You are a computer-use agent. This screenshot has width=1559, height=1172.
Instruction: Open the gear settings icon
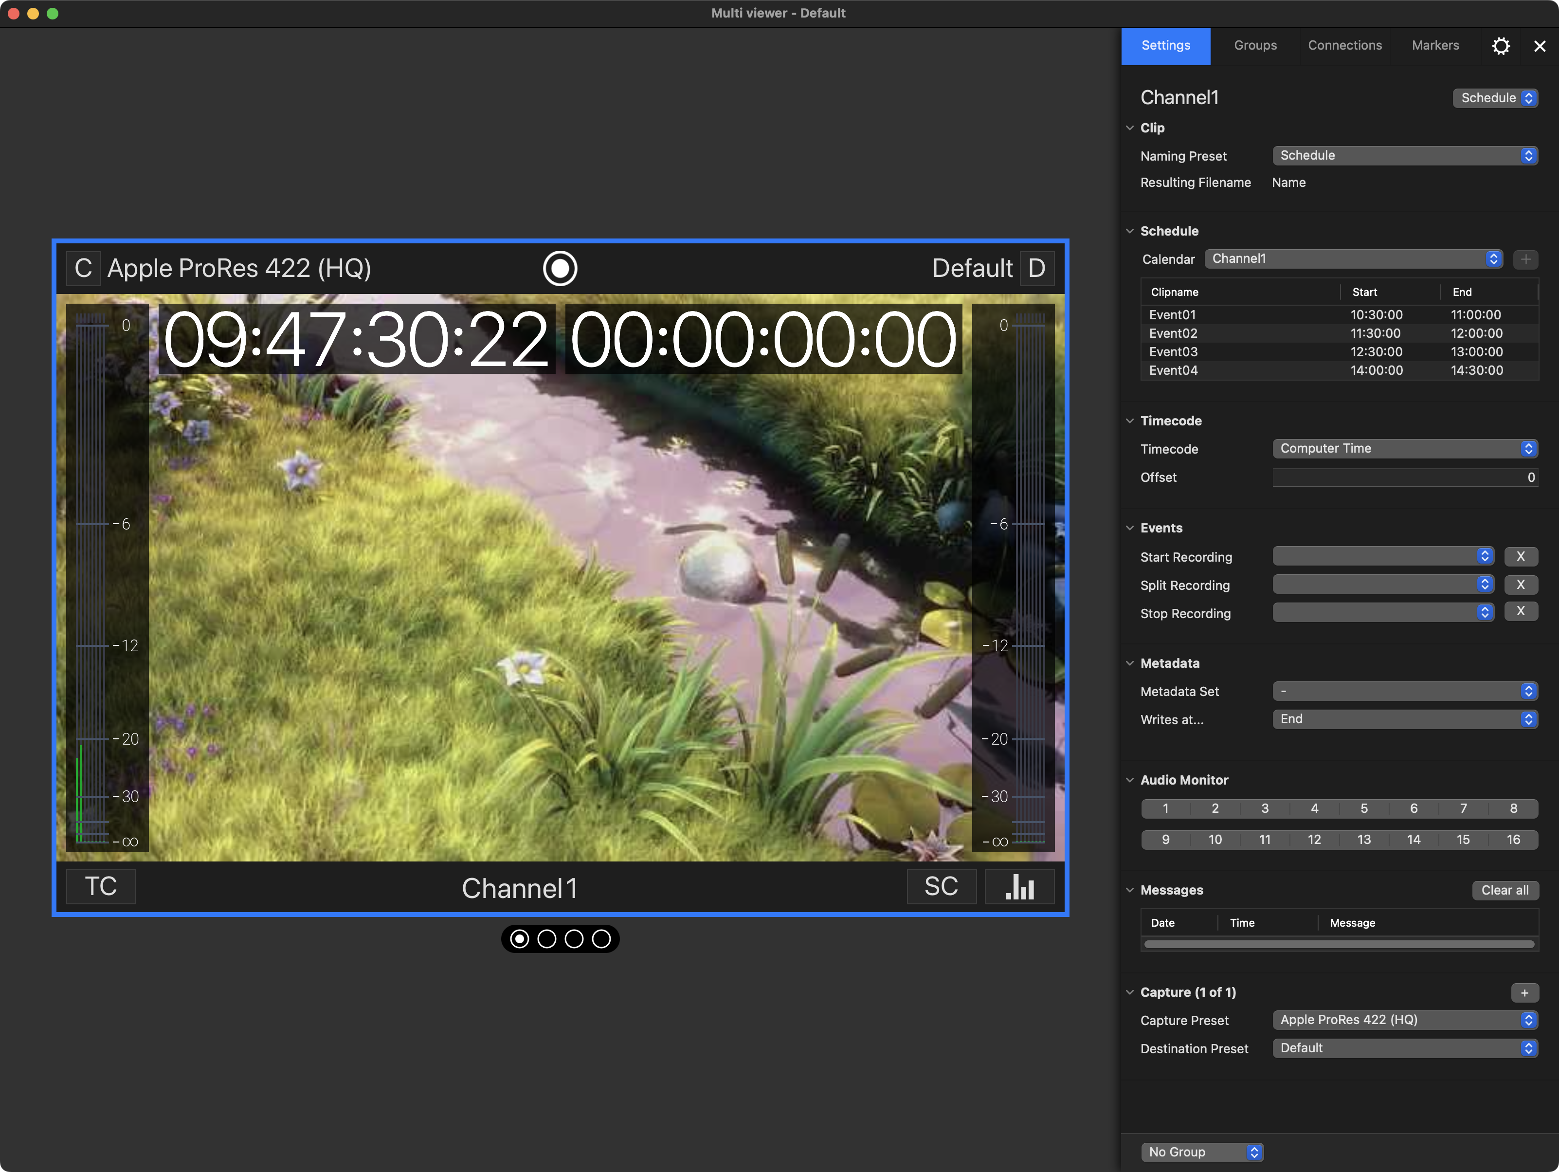click(1501, 46)
